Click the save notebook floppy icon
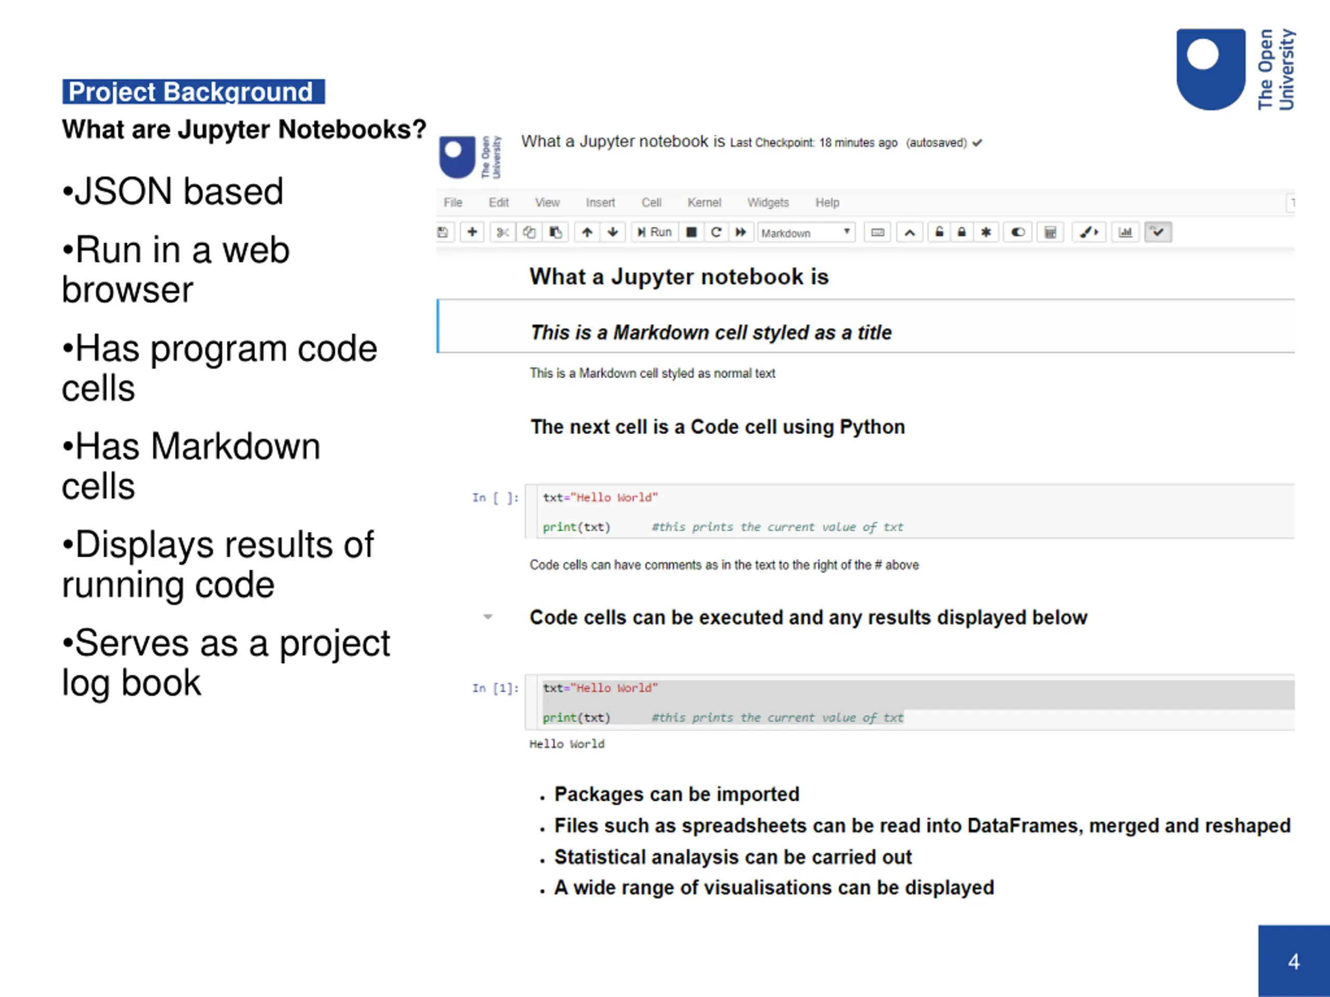 coord(444,232)
